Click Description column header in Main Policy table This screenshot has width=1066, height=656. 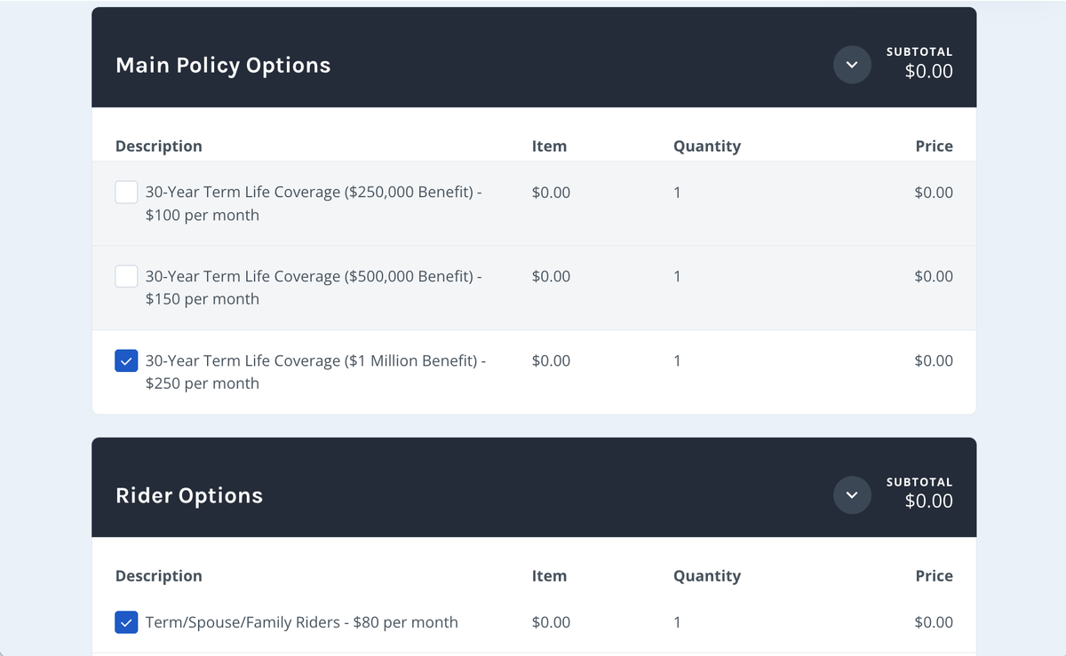159,146
